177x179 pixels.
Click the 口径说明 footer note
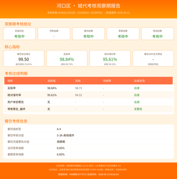tap(88, 166)
